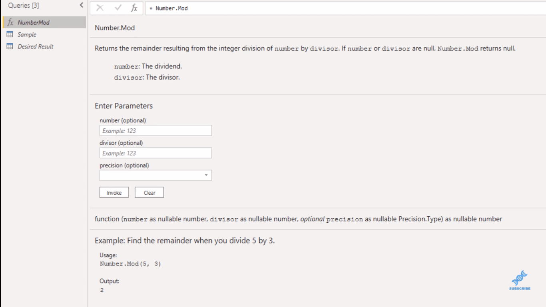This screenshot has height=307, width=546.
Task: Click the output value 2
Action: pyautogui.click(x=102, y=290)
